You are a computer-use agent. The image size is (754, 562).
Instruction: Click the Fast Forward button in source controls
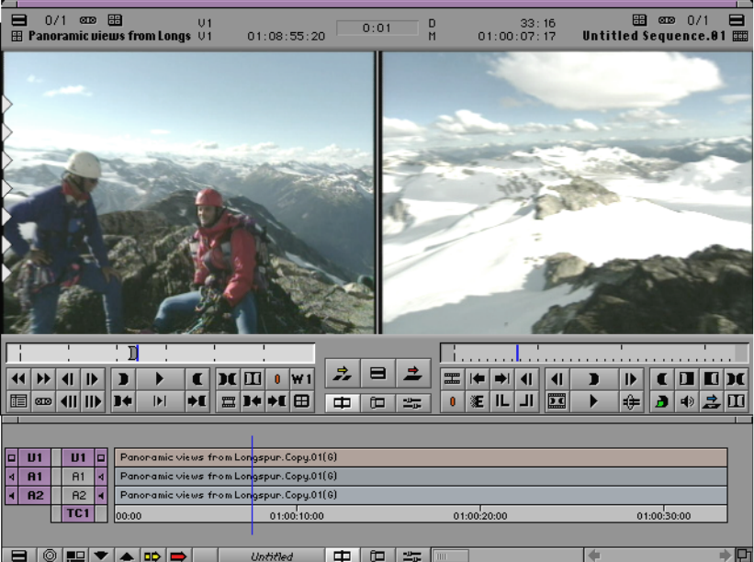[x=43, y=378]
